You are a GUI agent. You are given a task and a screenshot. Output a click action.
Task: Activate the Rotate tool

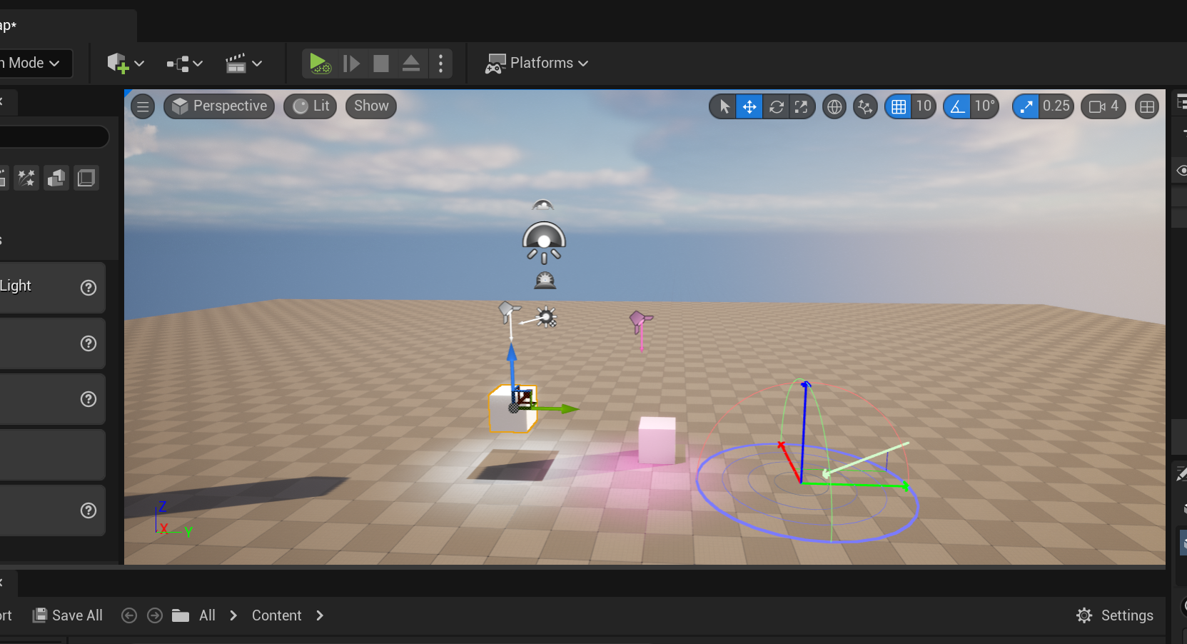tap(776, 107)
